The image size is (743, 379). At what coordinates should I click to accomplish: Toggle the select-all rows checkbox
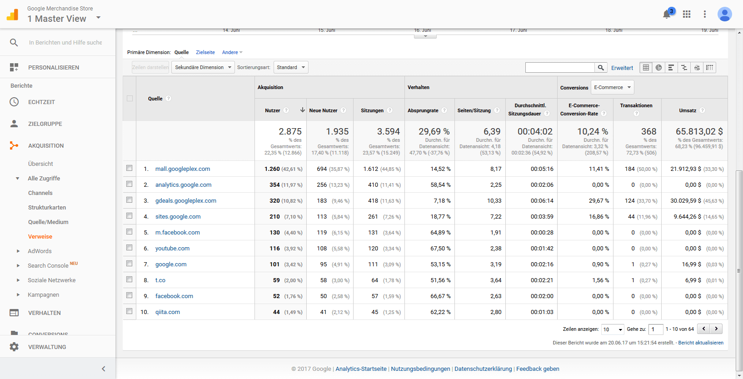pos(130,99)
